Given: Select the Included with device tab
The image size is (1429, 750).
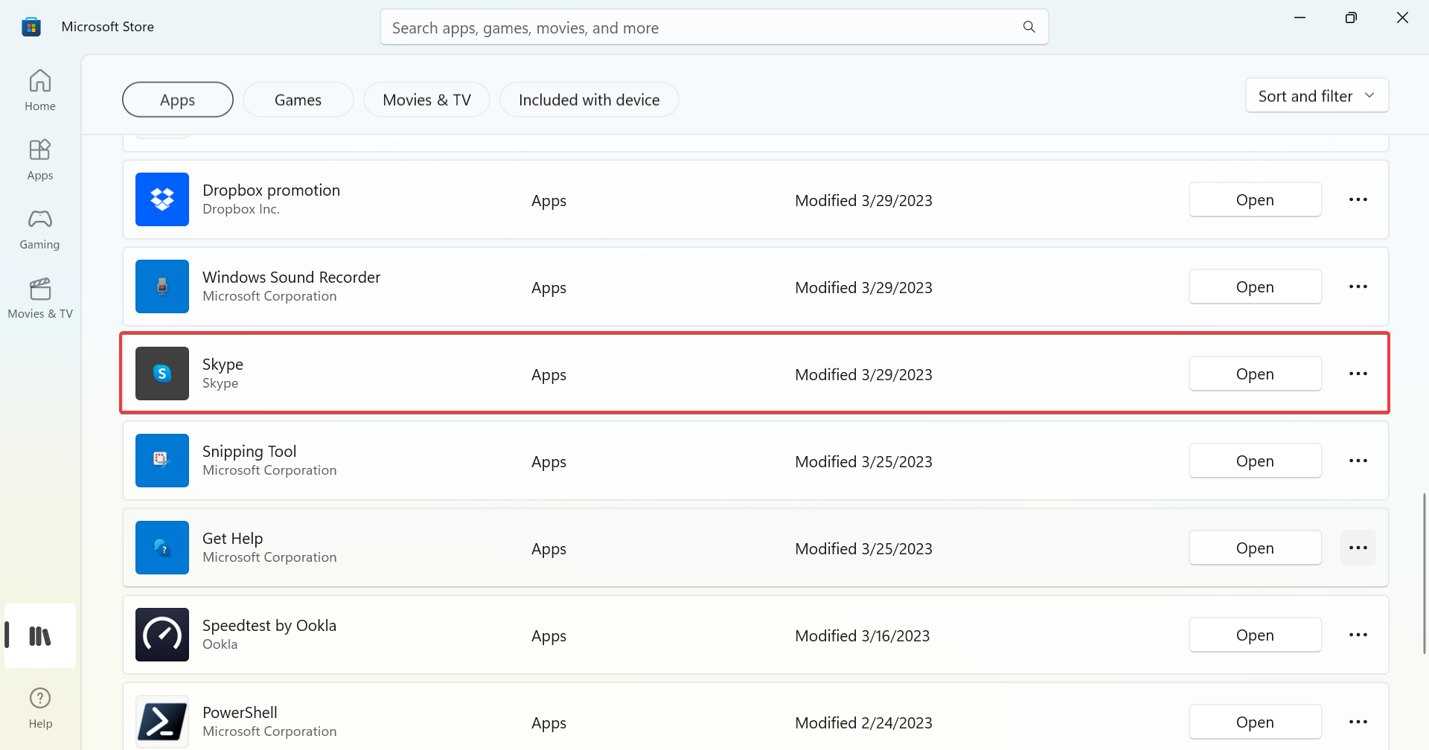Looking at the screenshot, I should (x=589, y=100).
